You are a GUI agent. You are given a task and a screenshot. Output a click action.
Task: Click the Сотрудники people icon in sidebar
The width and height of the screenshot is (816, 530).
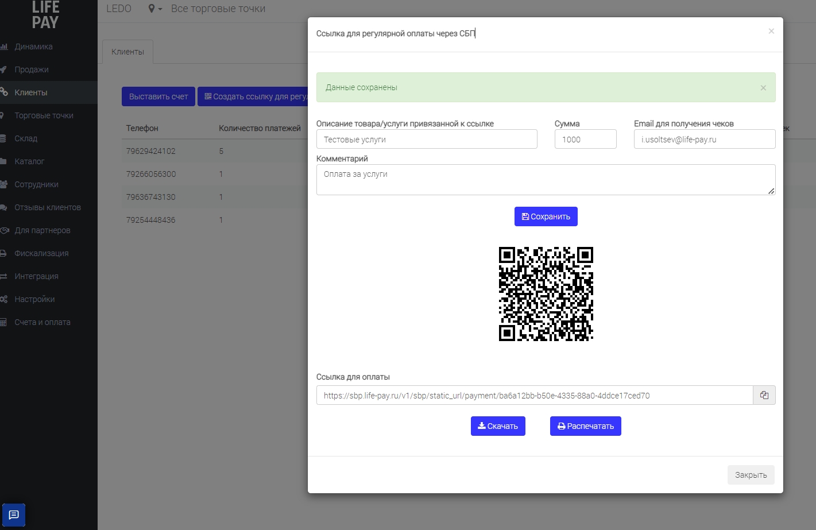[3, 184]
